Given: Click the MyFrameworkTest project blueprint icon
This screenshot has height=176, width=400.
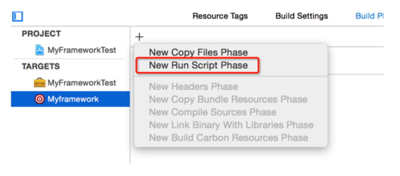Looking at the screenshot, I should tap(40, 50).
